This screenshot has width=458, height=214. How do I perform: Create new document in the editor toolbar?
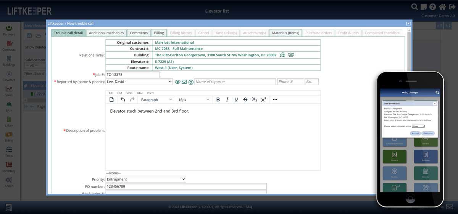click(x=111, y=99)
